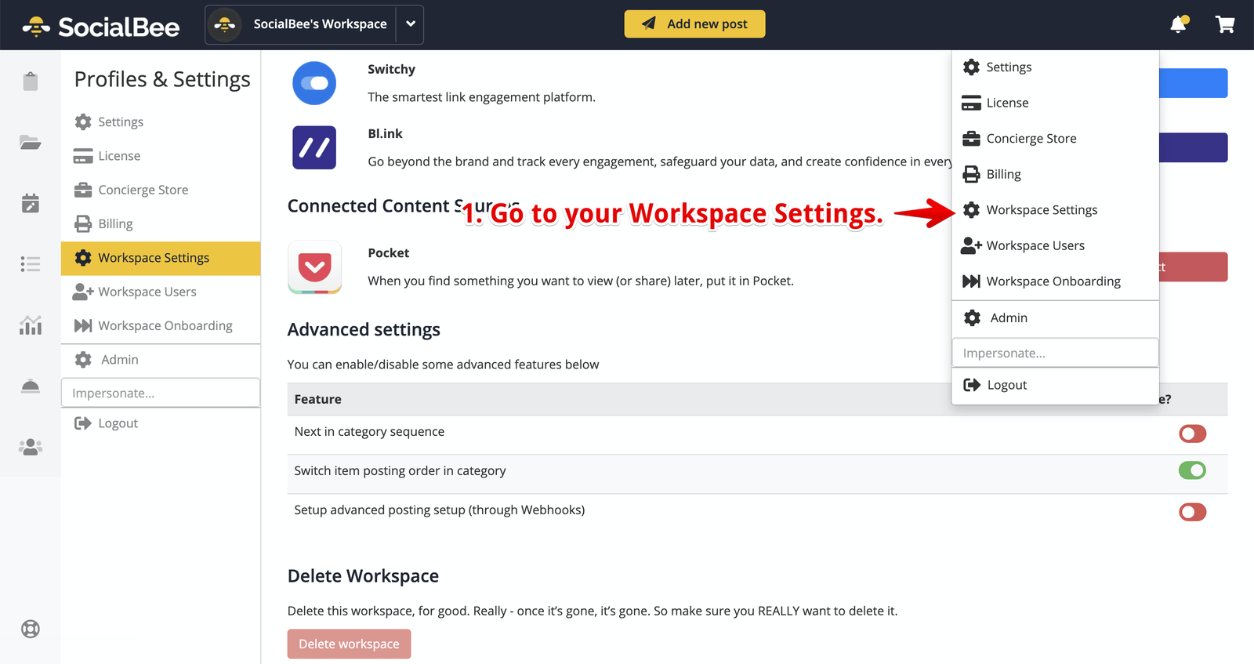Open the notifications bell

point(1179,24)
